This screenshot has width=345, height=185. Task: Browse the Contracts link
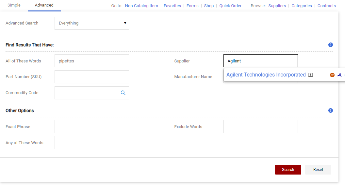tap(327, 6)
